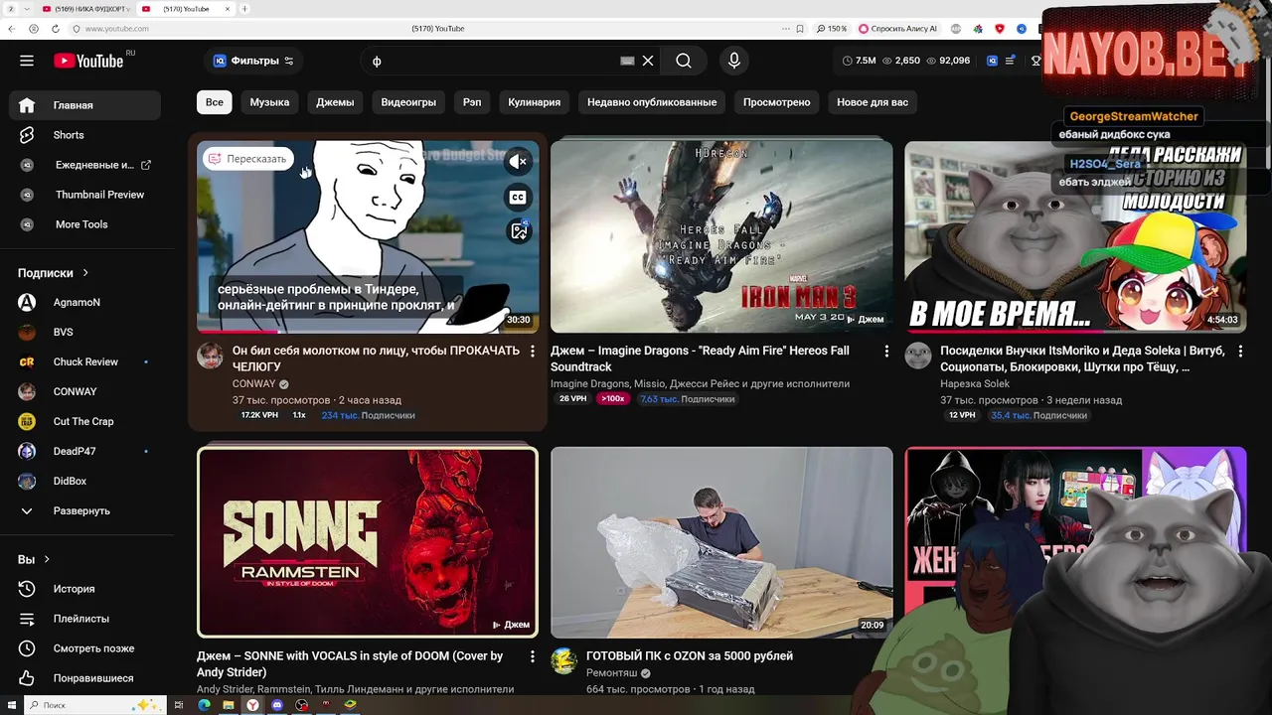Seek the red preview progress bar

point(368,331)
